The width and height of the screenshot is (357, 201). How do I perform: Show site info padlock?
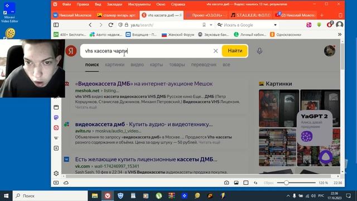(x=127, y=25)
